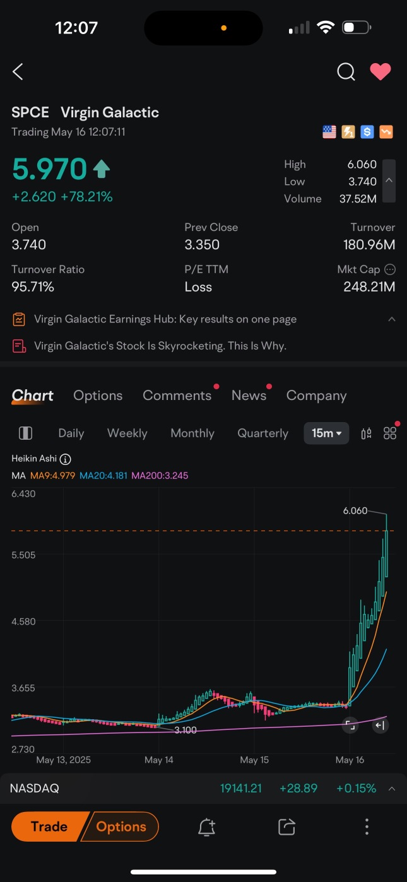Tap the MA200:3.245 indicator label
The width and height of the screenshot is (407, 882).
point(160,475)
